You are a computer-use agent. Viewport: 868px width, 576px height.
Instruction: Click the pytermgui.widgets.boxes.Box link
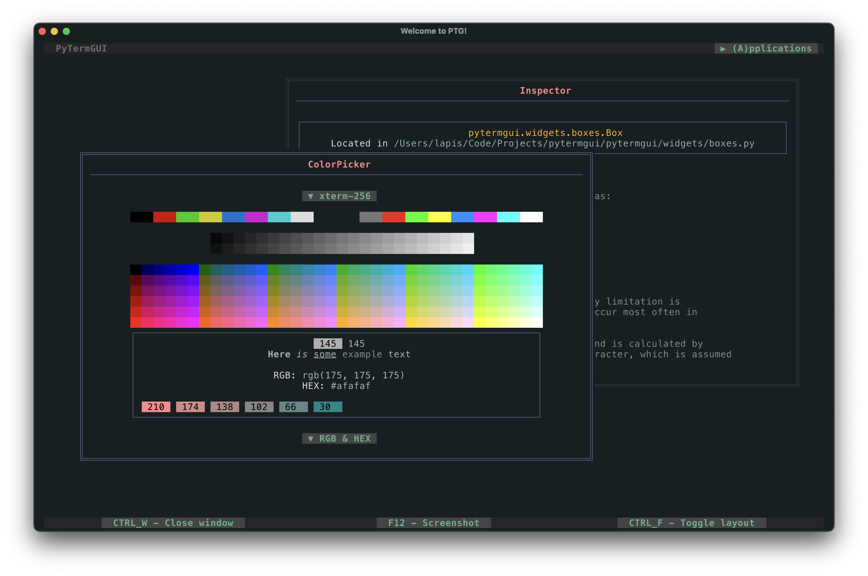point(545,133)
